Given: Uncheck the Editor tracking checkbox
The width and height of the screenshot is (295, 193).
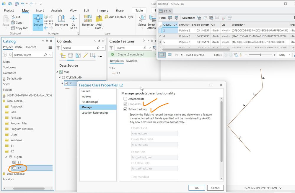Looking at the screenshot, I should pyautogui.click(x=125, y=109).
